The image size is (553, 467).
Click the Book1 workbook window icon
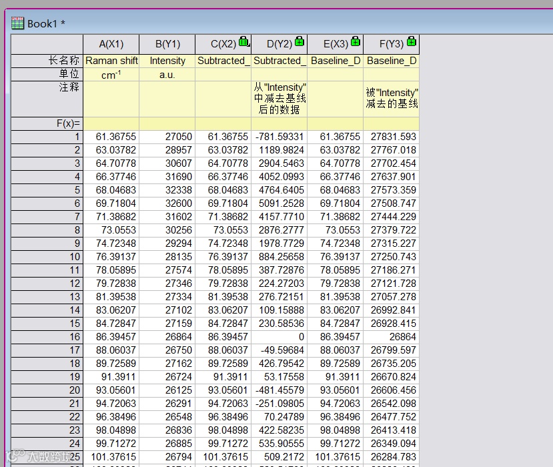(x=17, y=23)
